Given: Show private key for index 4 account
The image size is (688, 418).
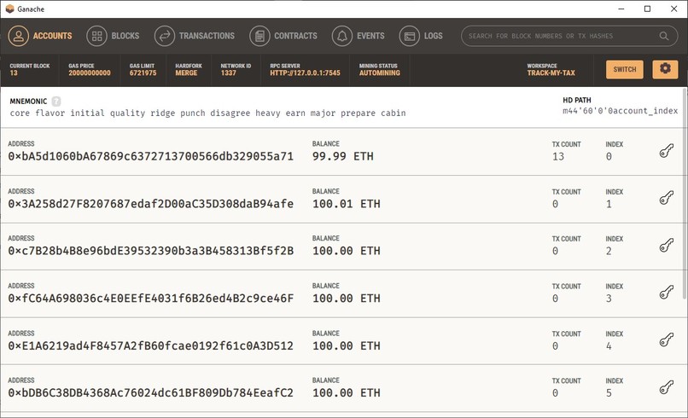Looking at the screenshot, I should click(x=667, y=340).
